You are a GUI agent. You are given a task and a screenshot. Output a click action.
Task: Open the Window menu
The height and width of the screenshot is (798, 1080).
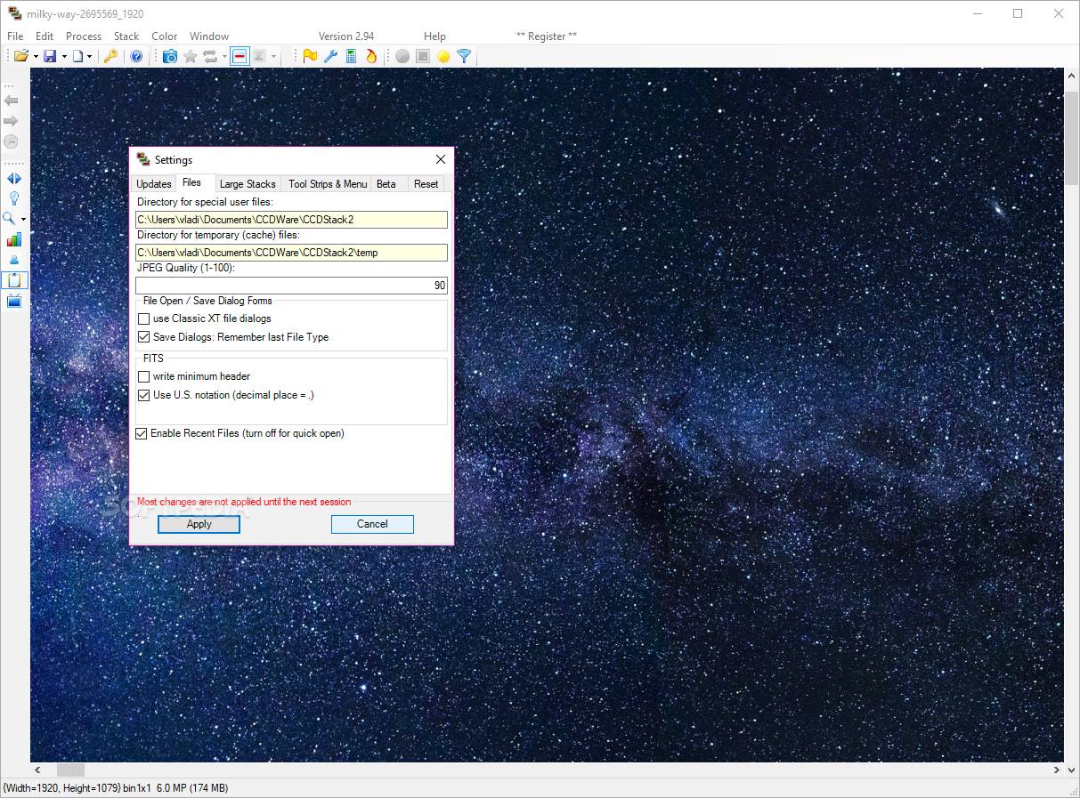click(209, 36)
